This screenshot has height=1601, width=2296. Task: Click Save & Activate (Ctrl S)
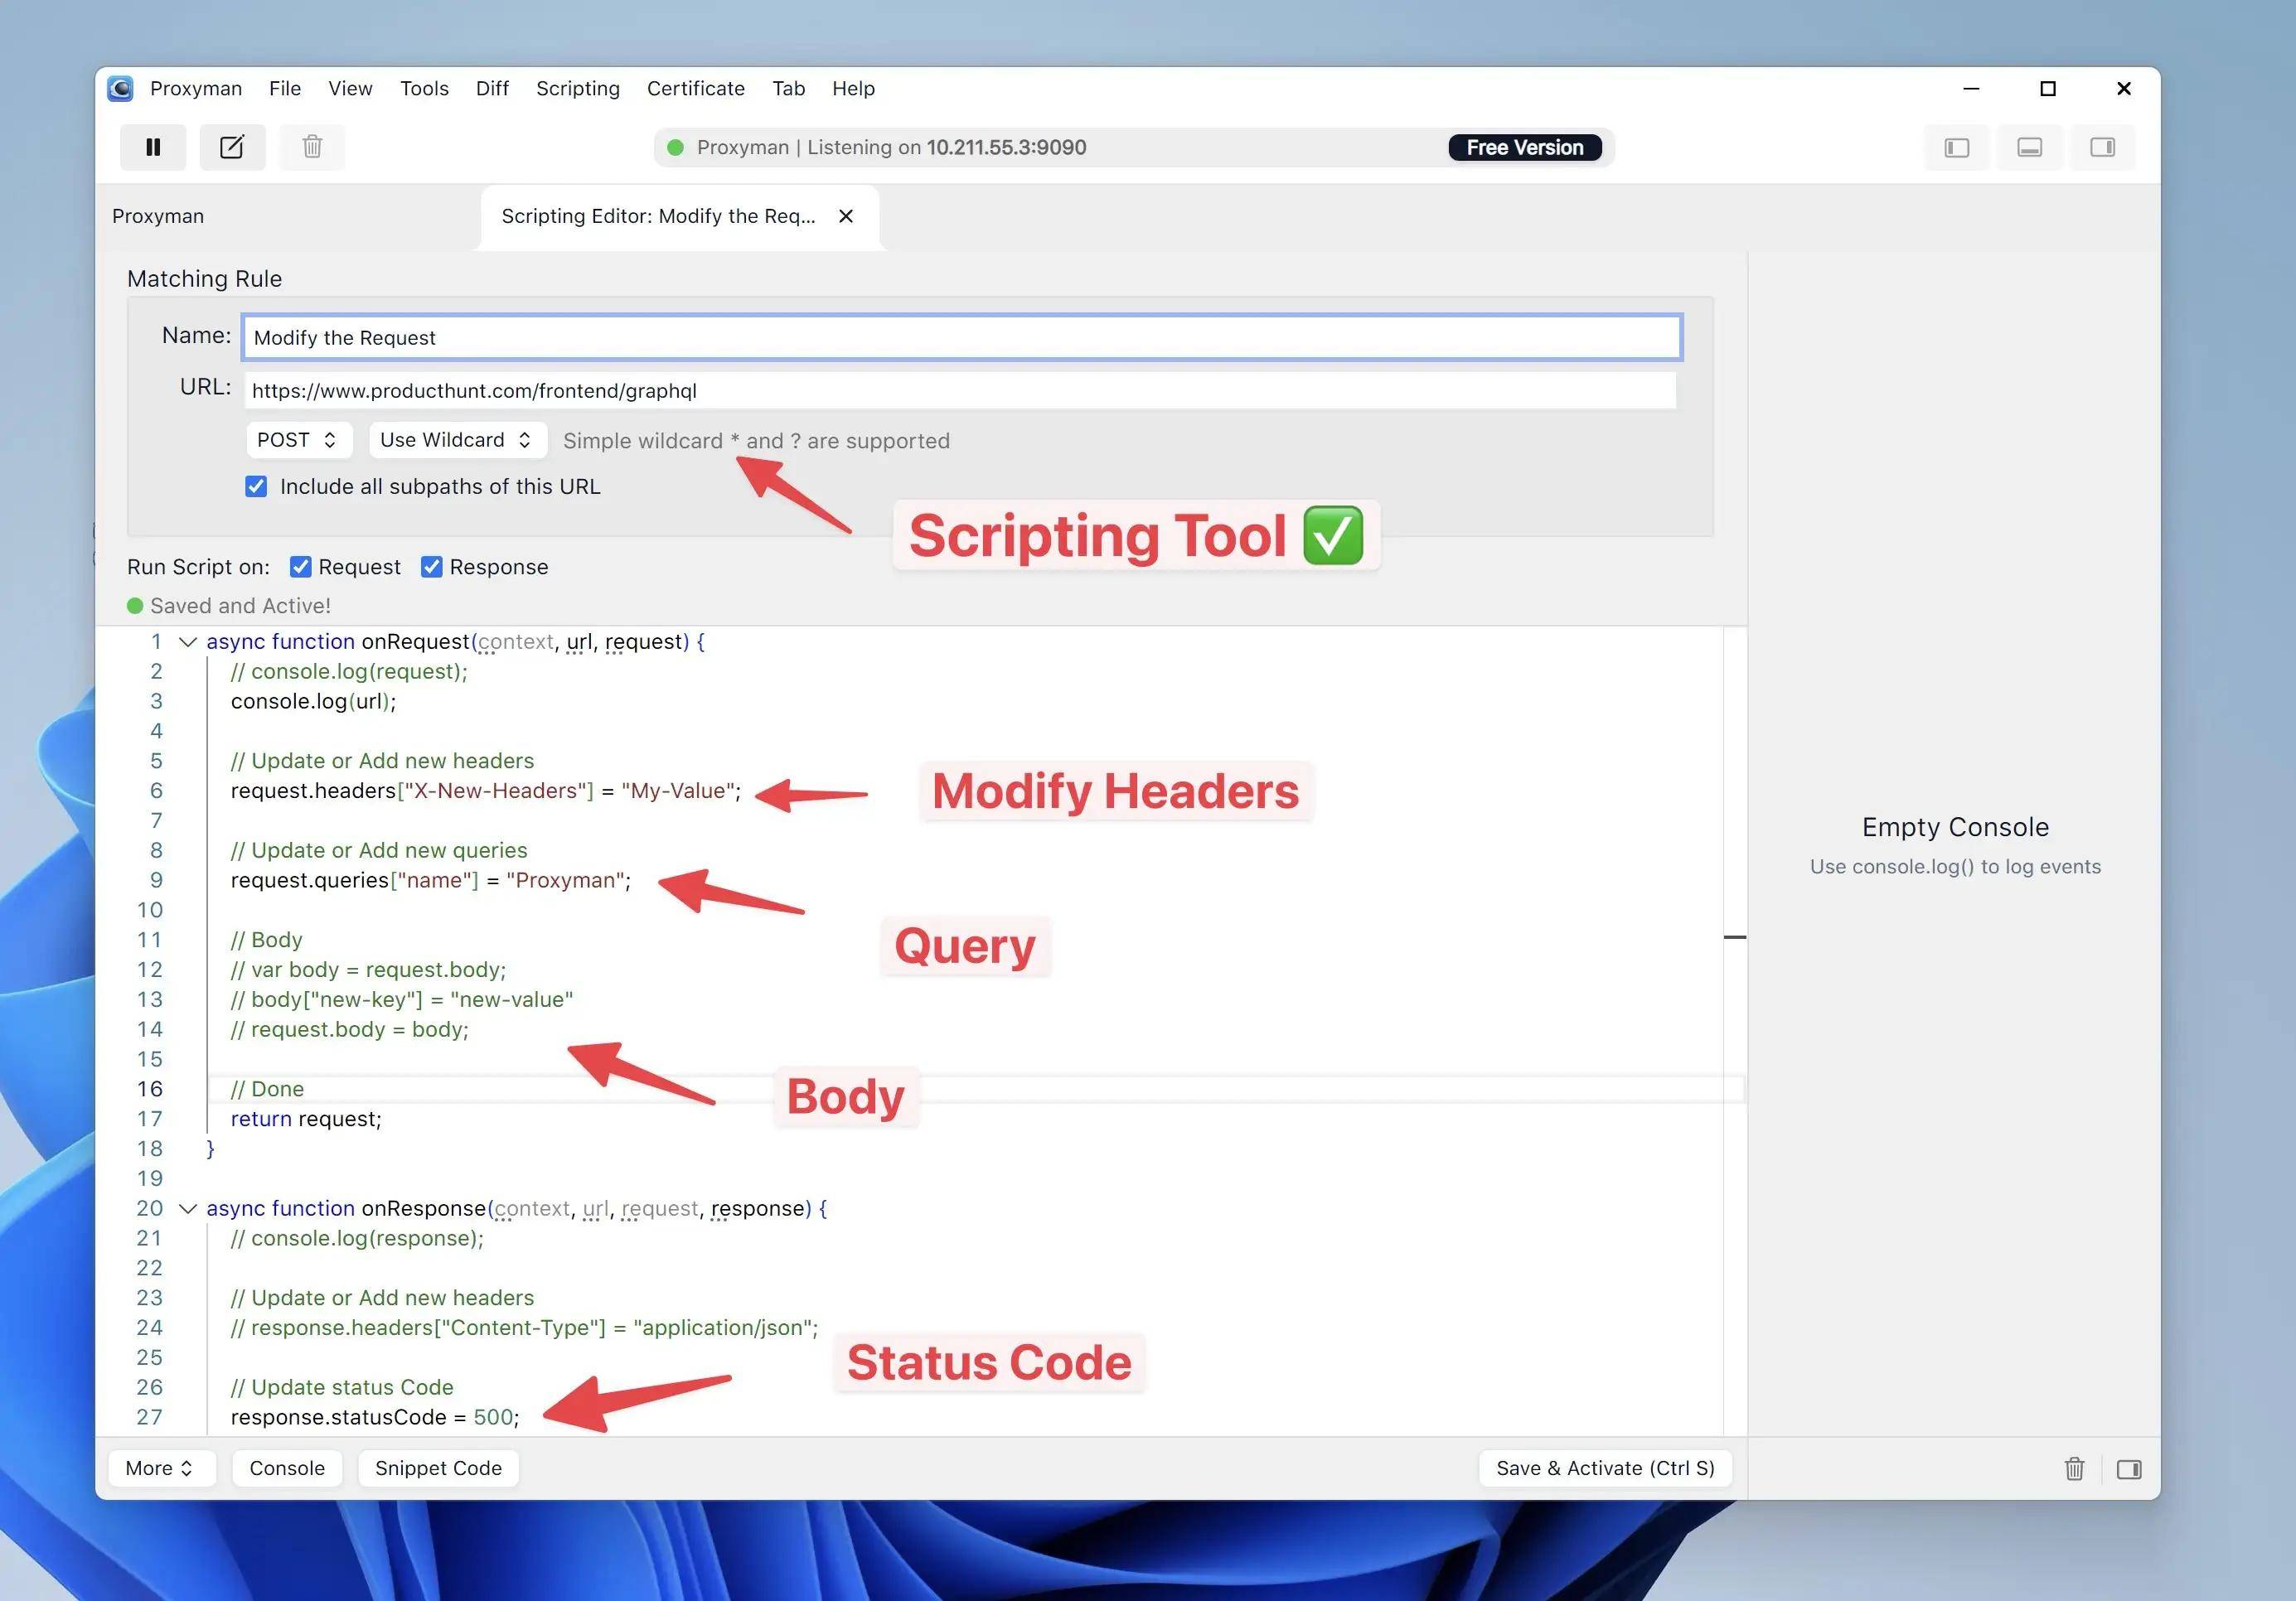[1605, 1468]
